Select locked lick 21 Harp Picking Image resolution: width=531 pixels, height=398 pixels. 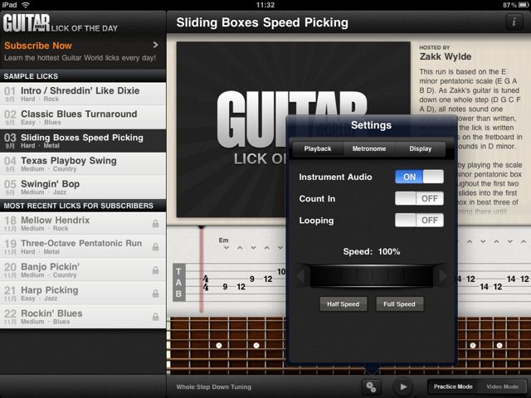click(x=83, y=294)
